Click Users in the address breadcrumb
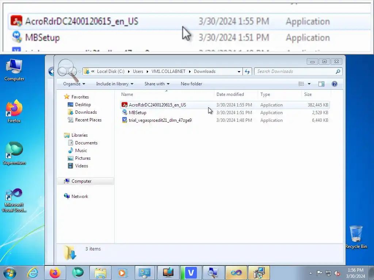The height and width of the screenshot is (280, 374). (138, 71)
